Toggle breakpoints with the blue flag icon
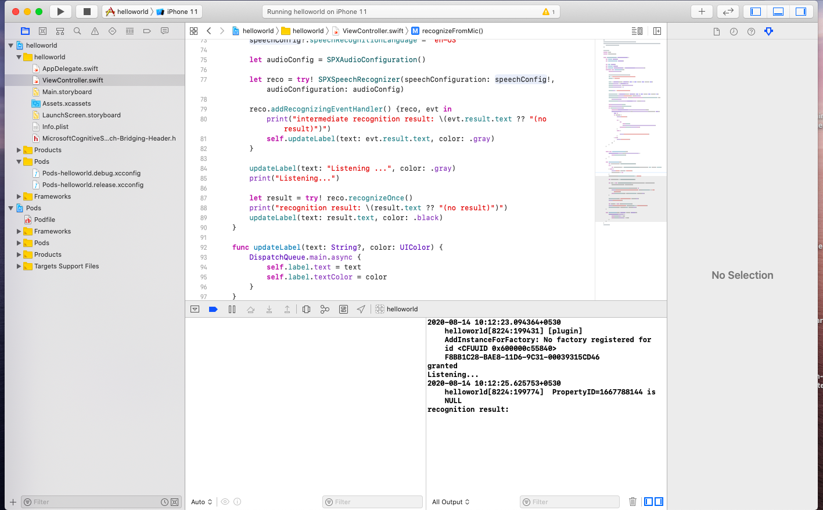823x510 pixels. pyautogui.click(x=213, y=309)
